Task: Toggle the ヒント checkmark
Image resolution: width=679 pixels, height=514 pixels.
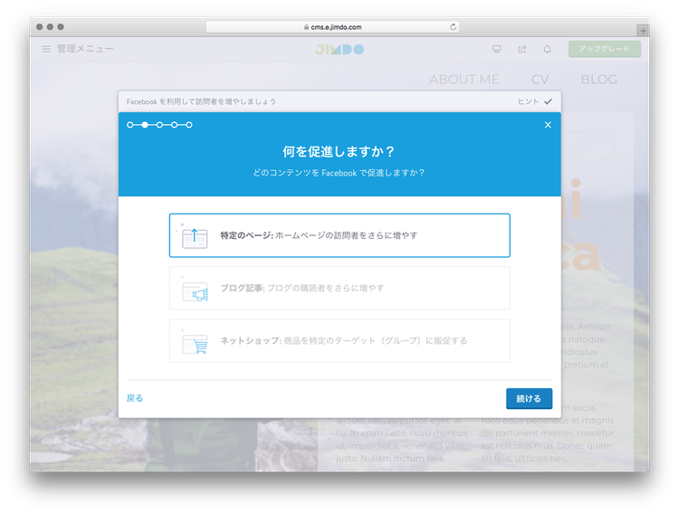Action: 549,101
